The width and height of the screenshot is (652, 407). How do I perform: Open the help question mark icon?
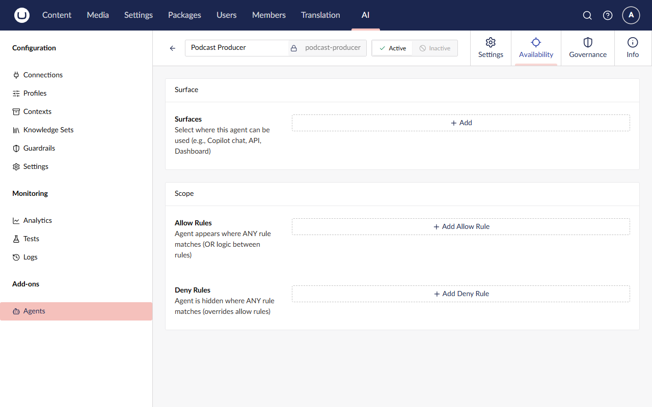[x=608, y=15]
